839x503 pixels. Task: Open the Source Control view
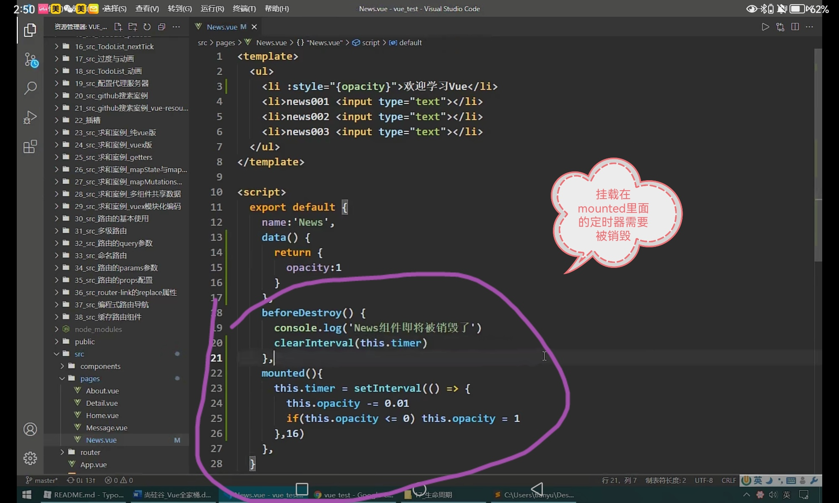click(31, 60)
